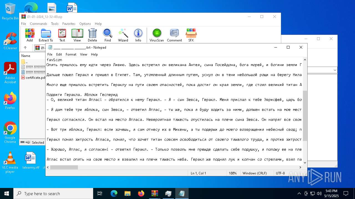Open latearmy.rtf desktop file
The image size is (355, 199).
[31, 160]
